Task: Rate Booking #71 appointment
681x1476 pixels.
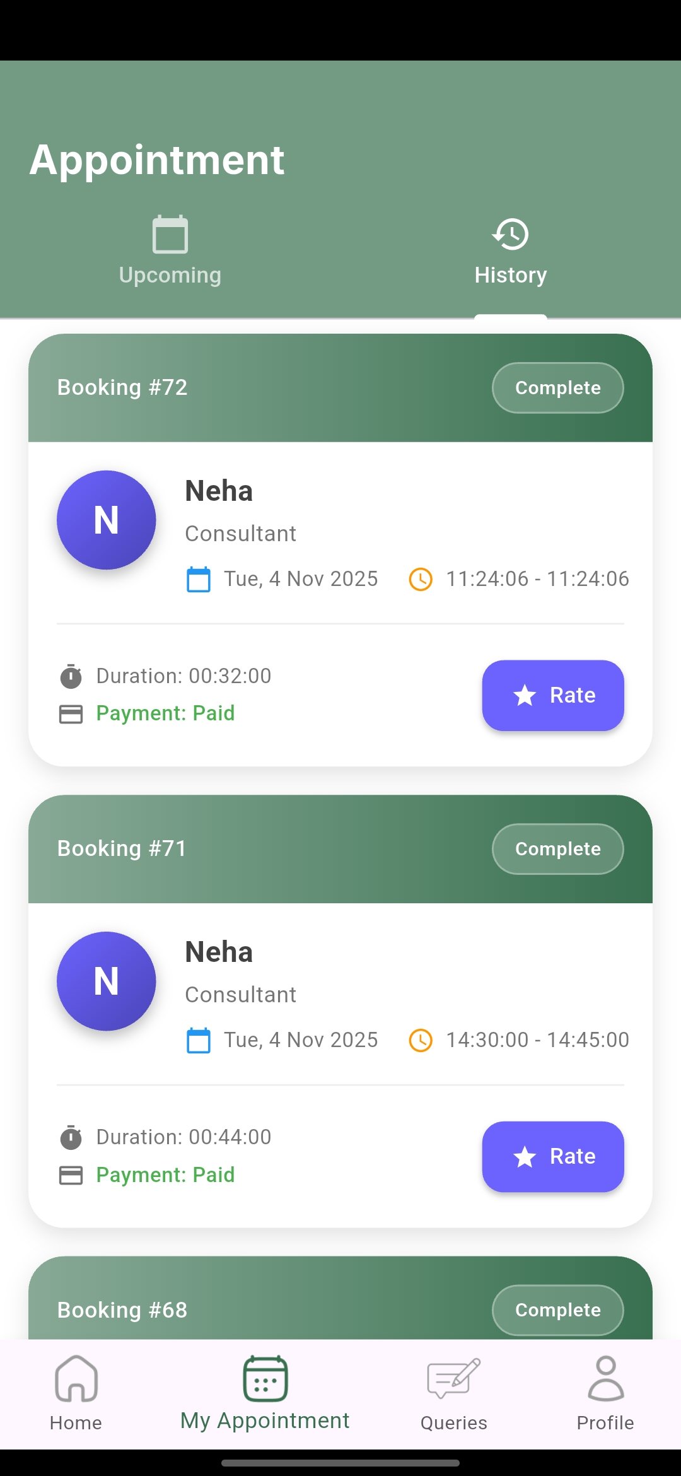Action: [553, 1156]
